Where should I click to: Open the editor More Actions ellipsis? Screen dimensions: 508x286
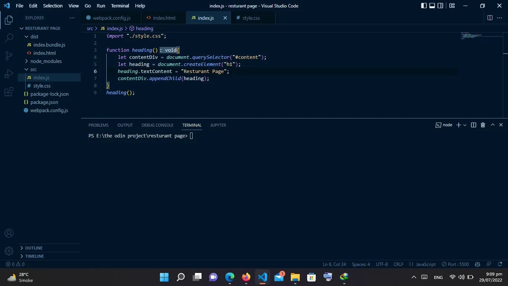pyautogui.click(x=500, y=18)
